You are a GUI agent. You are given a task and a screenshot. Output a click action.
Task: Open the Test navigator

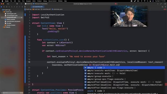pos(14,7)
